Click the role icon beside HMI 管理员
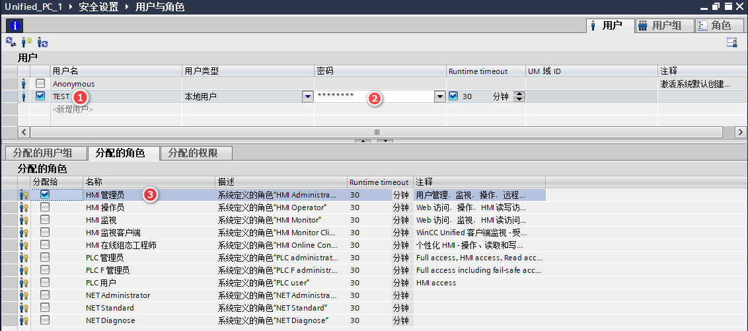This screenshot has width=748, height=331. (x=24, y=195)
